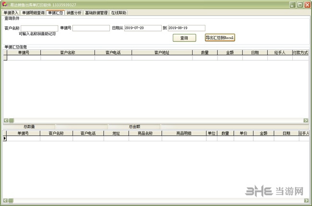Click 单据号 header in summary table
The image size is (312, 206).
[x=24, y=52]
